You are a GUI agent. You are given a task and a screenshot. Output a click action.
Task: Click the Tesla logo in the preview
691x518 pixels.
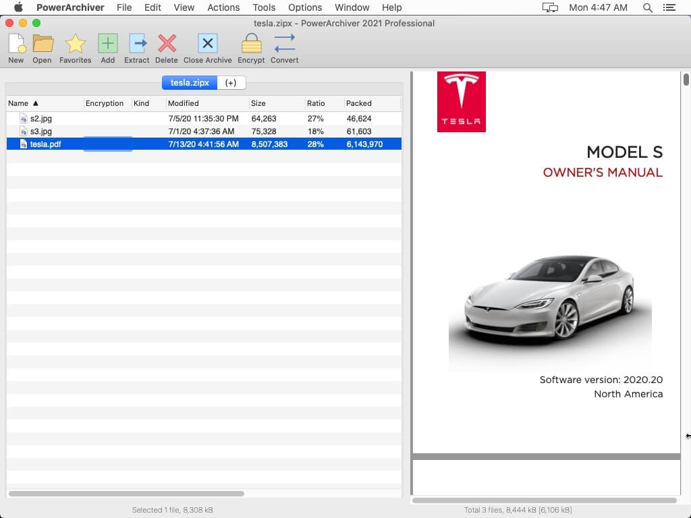tap(462, 102)
